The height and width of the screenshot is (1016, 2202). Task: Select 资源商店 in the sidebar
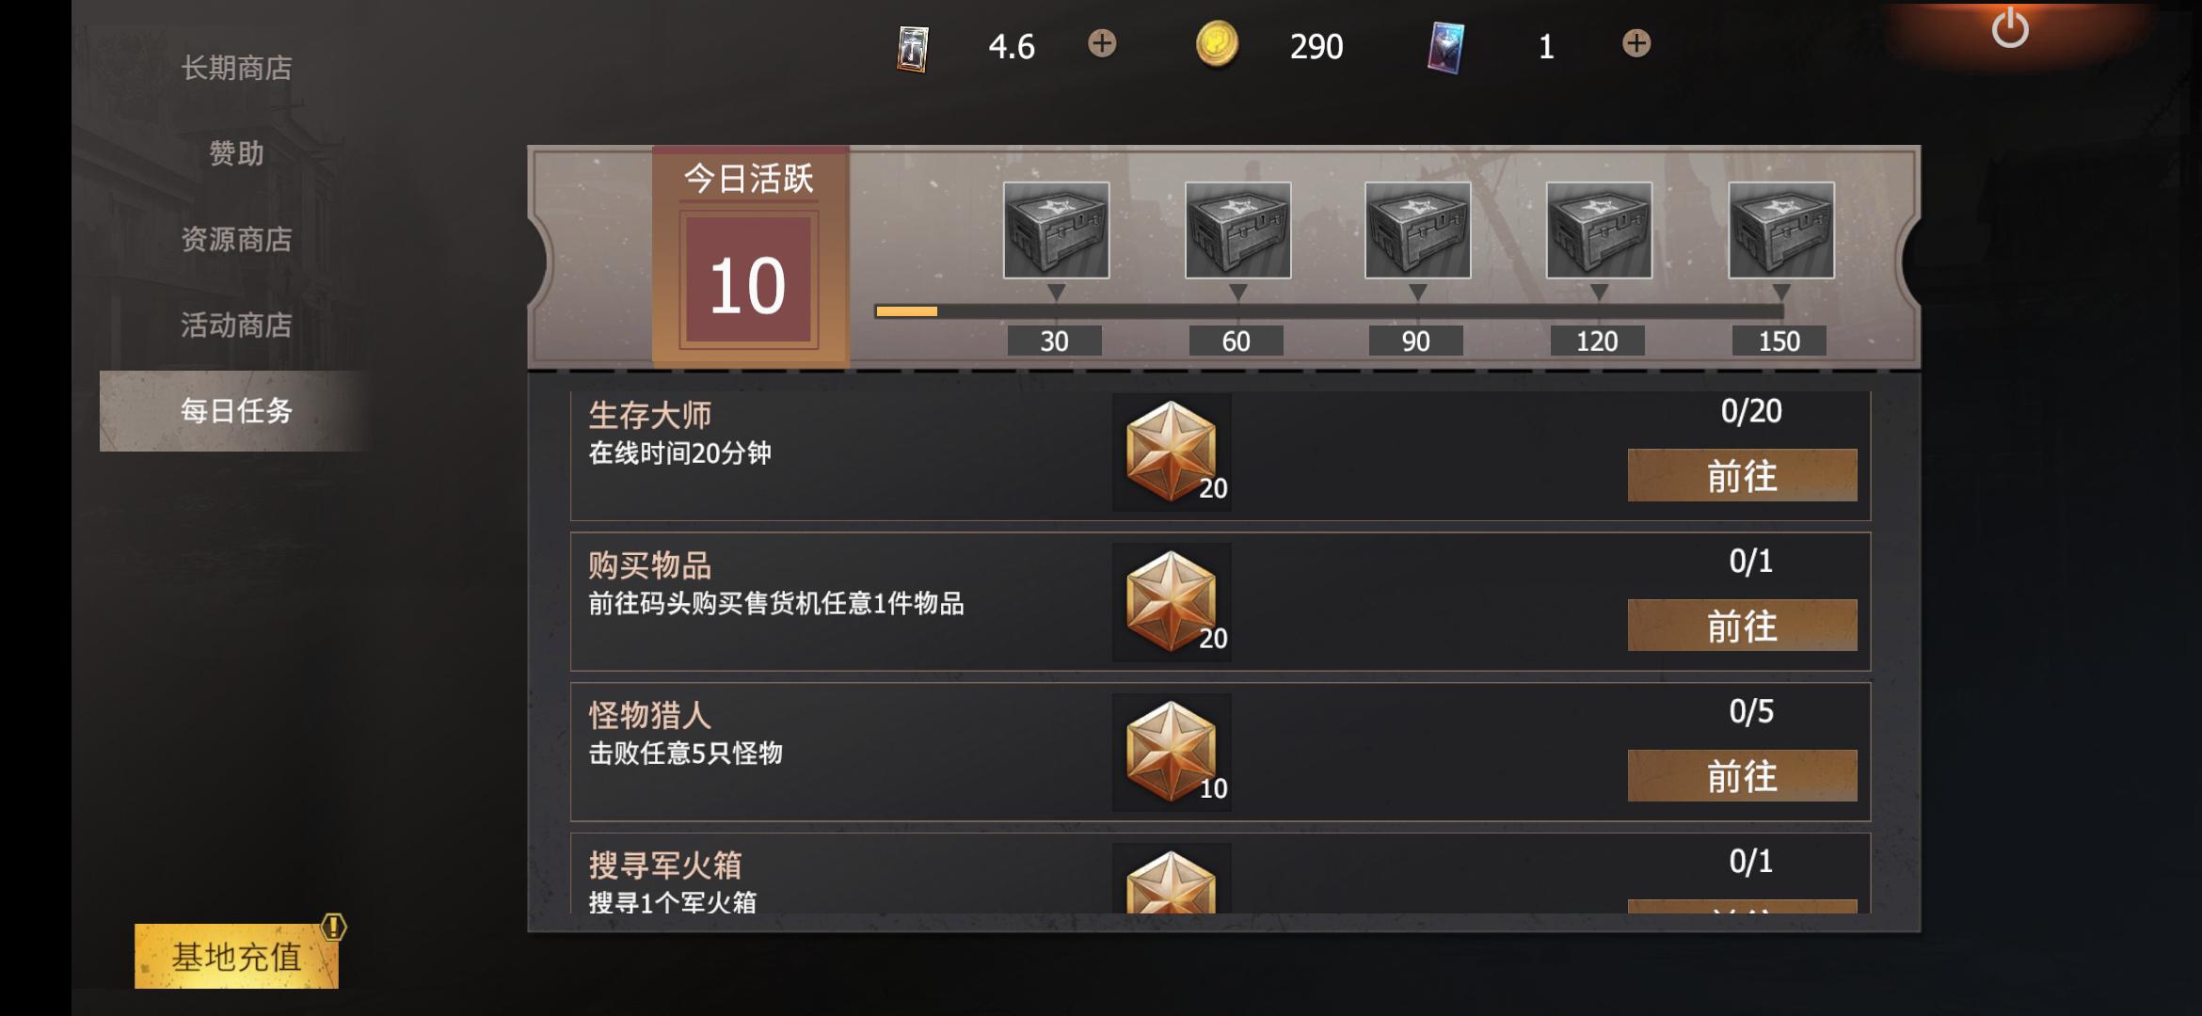236,239
